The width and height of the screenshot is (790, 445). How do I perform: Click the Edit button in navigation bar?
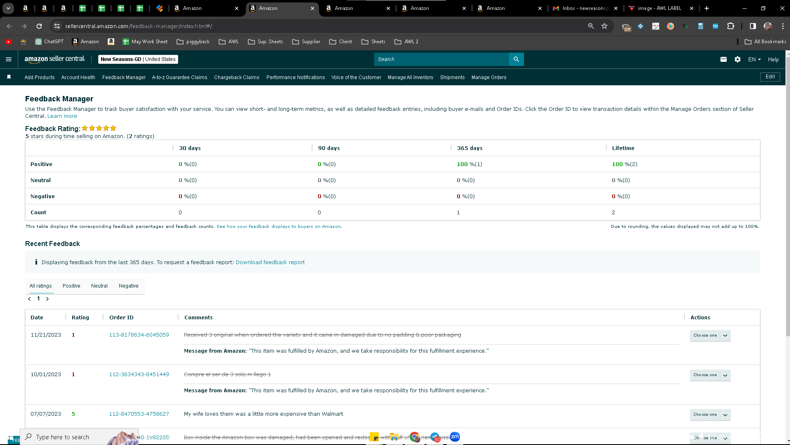(770, 77)
